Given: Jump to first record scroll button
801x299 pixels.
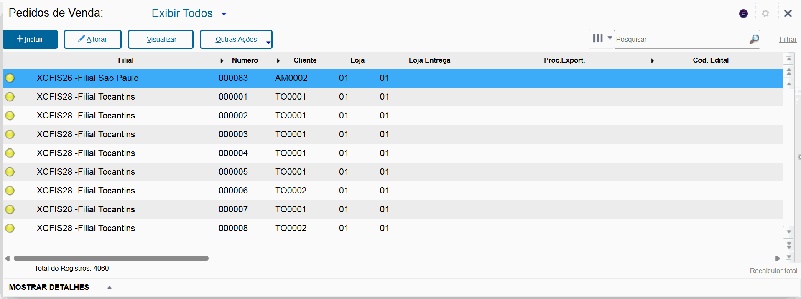Looking at the screenshot, I should pos(789,59).
